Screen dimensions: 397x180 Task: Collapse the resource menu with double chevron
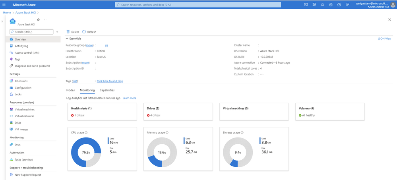click(x=57, y=32)
